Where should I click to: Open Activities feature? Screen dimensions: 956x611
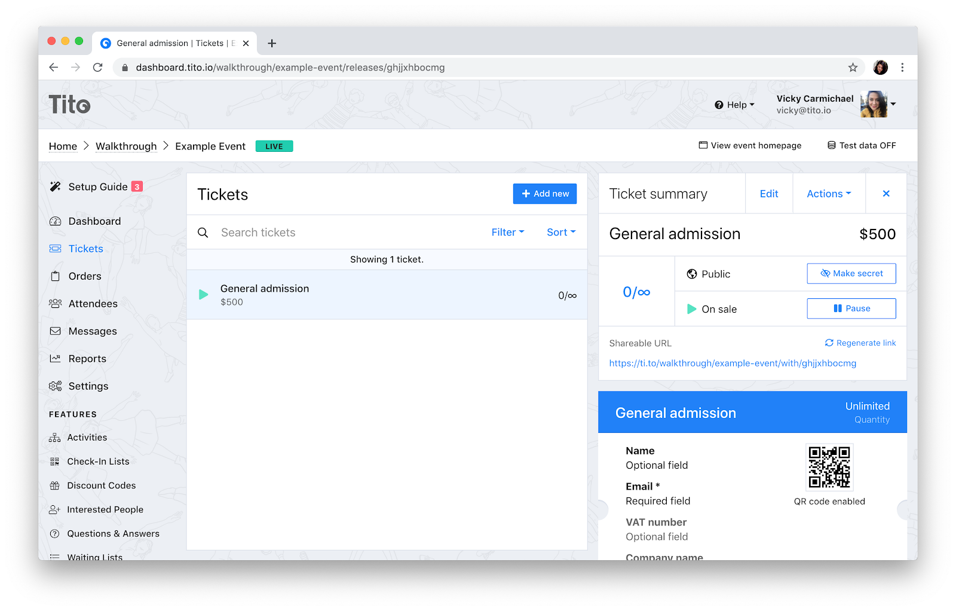pos(87,438)
